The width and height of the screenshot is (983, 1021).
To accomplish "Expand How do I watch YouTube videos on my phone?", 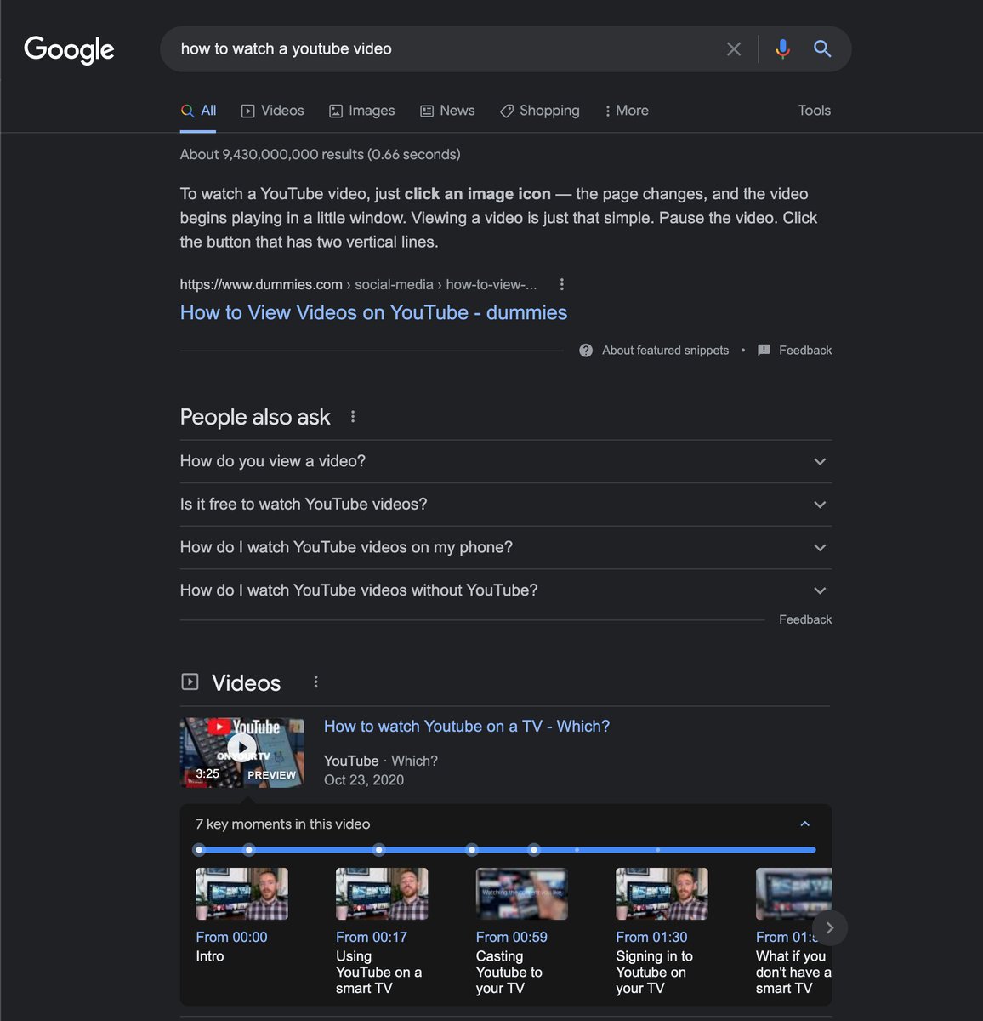I will coord(505,547).
